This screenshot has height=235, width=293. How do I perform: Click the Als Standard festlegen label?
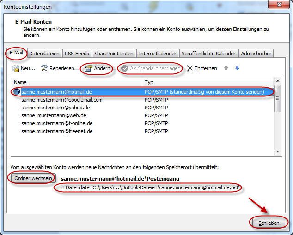(155, 68)
